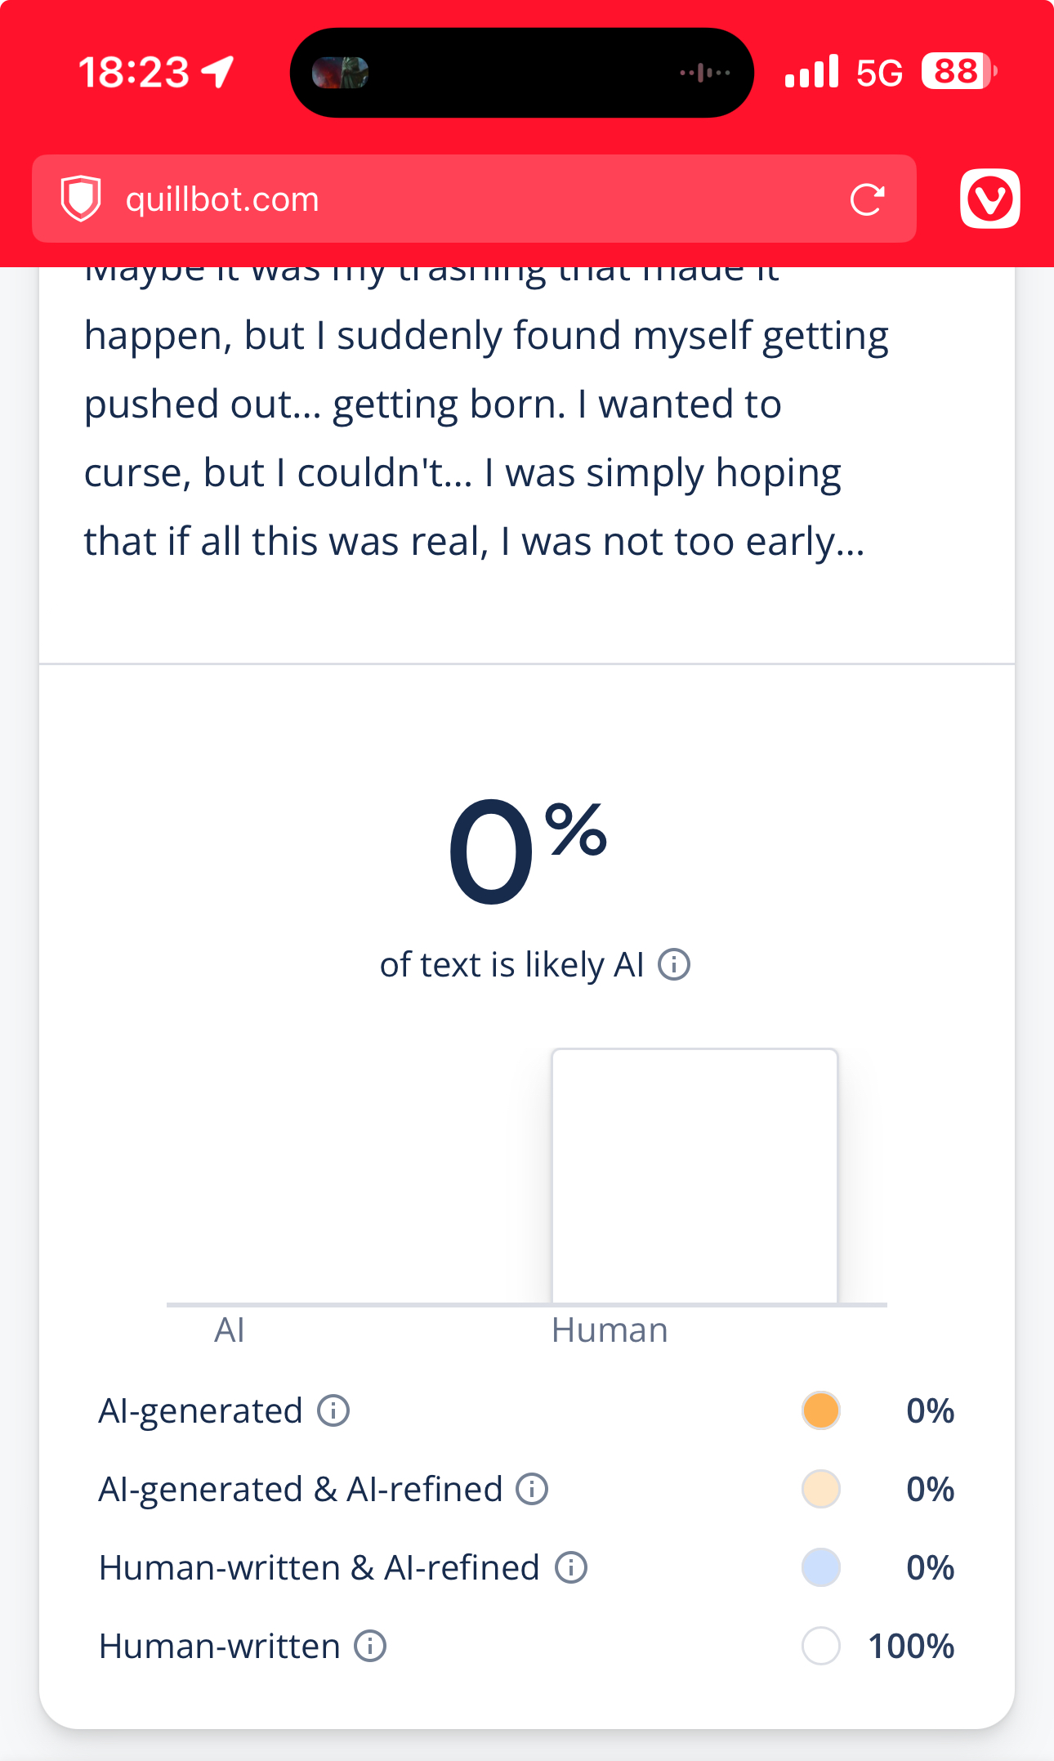The height and width of the screenshot is (1761, 1054).
Task: Click the Human bar in the chart
Action: pyautogui.click(x=694, y=1176)
